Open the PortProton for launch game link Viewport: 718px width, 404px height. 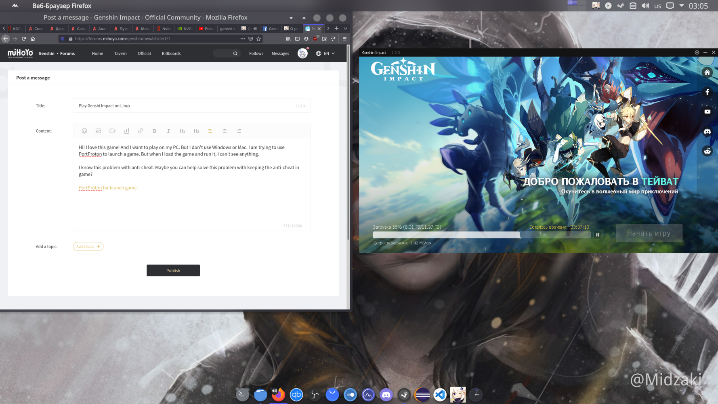click(x=108, y=187)
